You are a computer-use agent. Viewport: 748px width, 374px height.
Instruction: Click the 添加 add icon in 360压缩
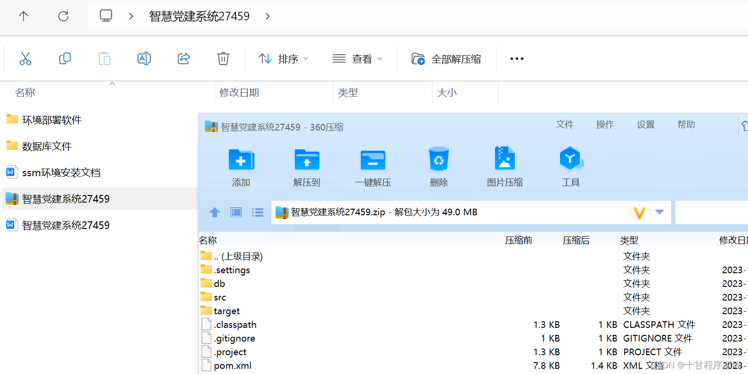pos(241,160)
